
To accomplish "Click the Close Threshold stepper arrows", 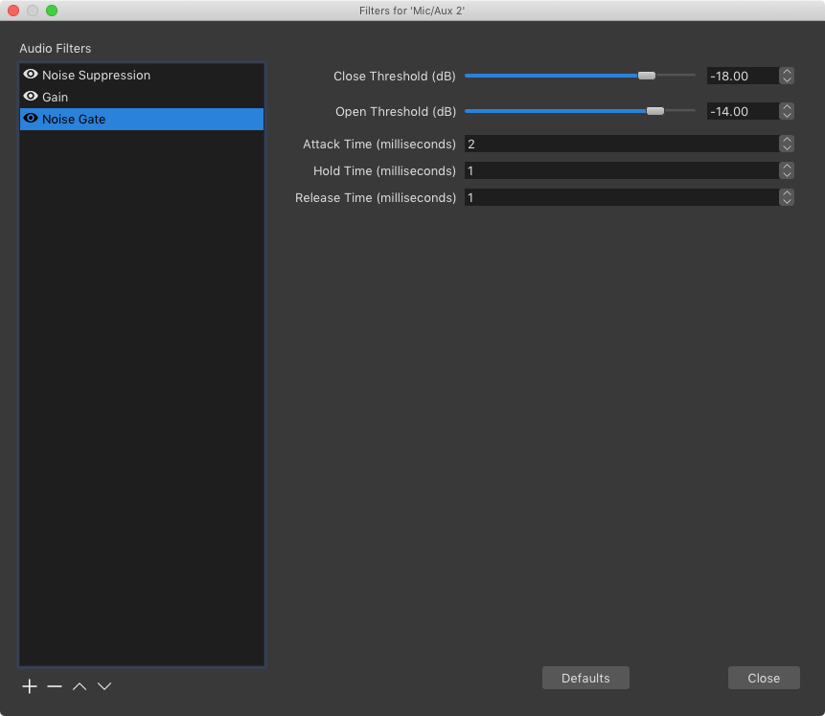I will [x=787, y=76].
